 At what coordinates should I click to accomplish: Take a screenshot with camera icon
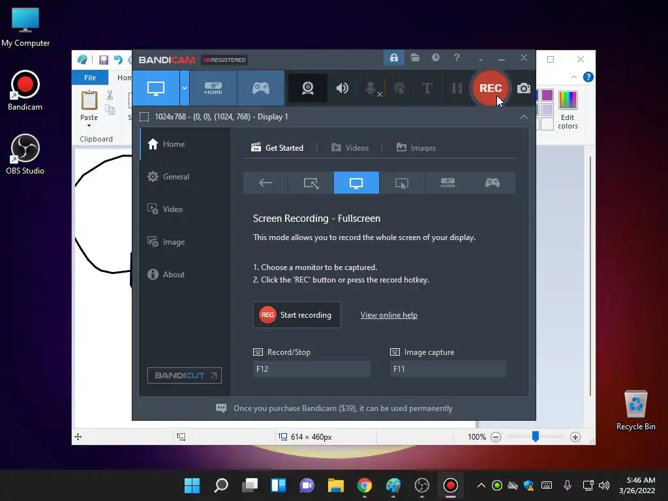coord(524,88)
